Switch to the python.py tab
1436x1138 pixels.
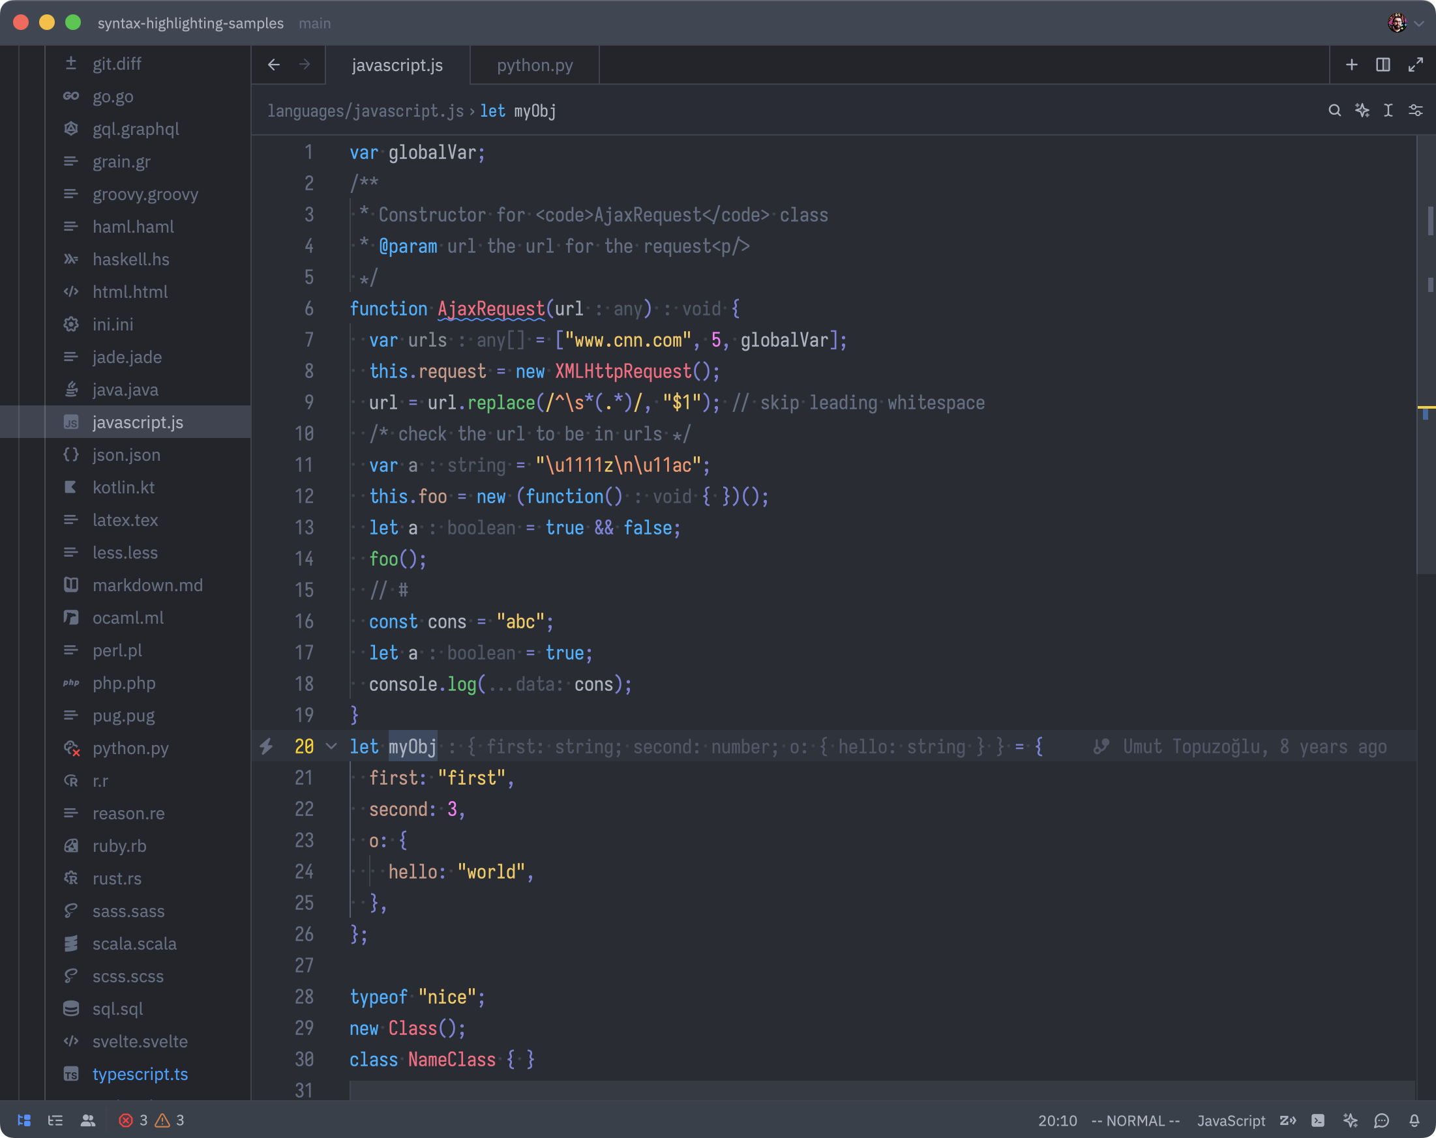point(534,65)
